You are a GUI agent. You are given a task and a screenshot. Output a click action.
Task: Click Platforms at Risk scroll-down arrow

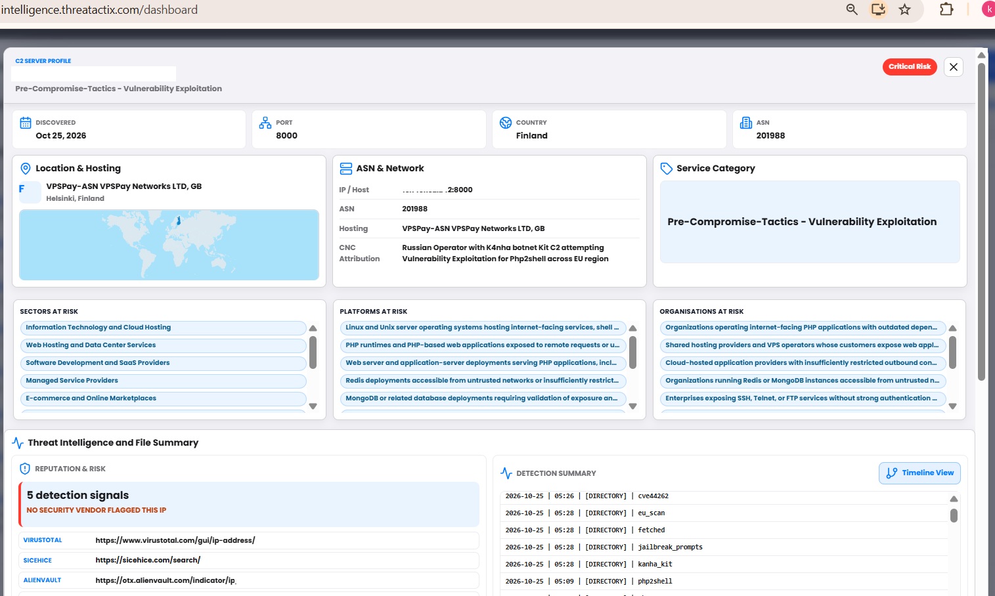coord(633,406)
